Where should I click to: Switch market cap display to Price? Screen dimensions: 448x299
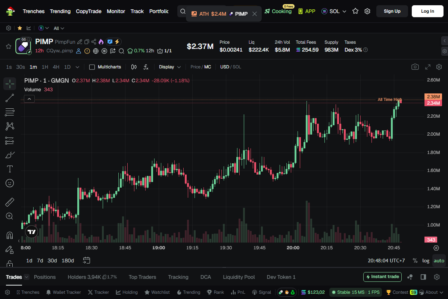tap(195, 67)
